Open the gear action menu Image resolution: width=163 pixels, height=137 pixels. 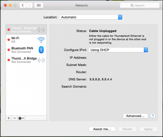21,118
